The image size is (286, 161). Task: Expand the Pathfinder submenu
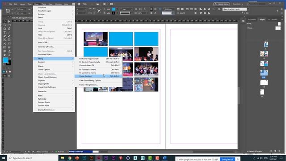54,99
